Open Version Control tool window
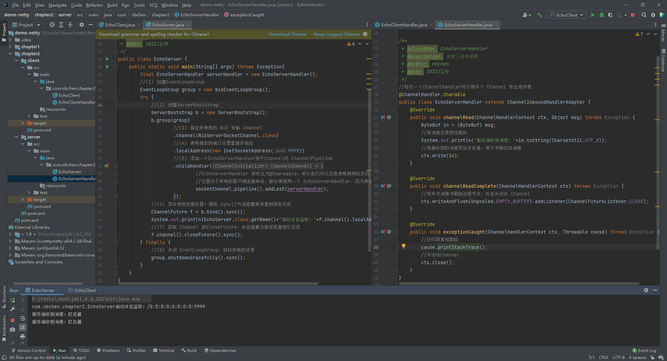The width and height of the screenshot is (667, 361). pyautogui.click(x=28, y=351)
